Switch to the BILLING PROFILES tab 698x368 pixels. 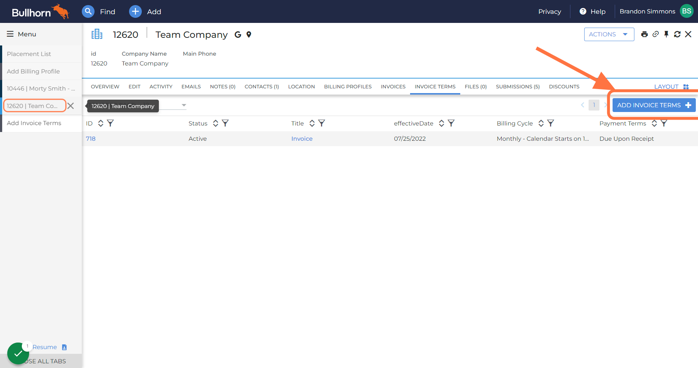click(348, 87)
